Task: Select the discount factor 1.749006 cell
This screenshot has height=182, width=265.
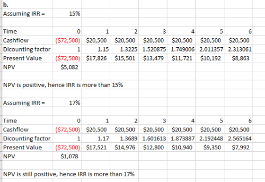Action: [x=181, y=49]
